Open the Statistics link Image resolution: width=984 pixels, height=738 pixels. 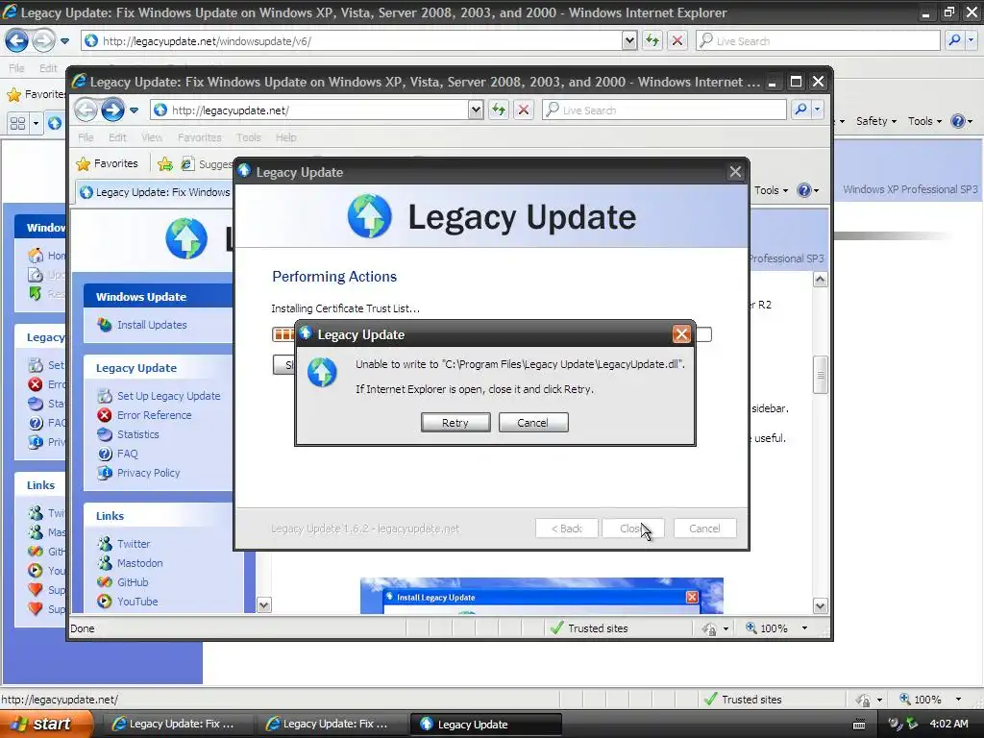(x=138, y=434)
